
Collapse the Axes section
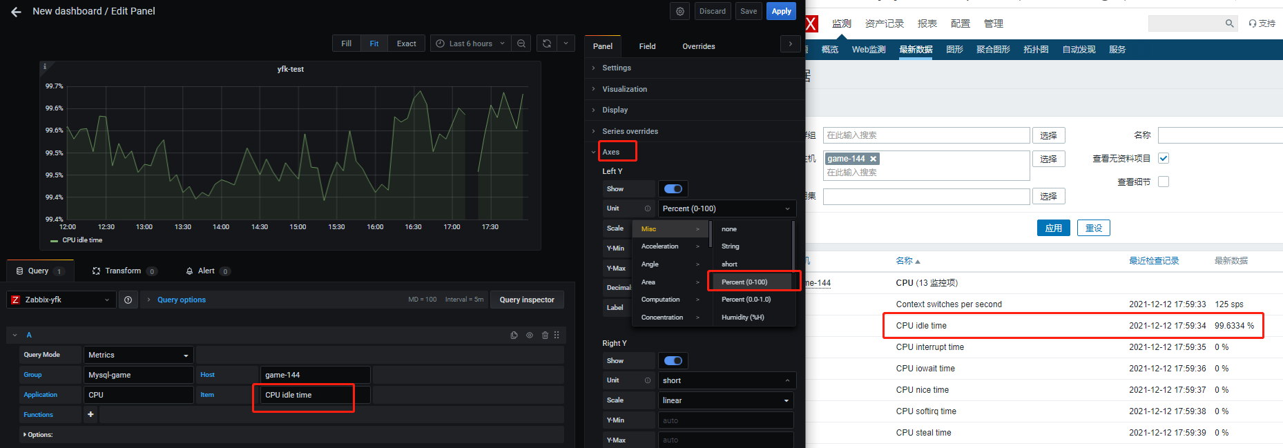point(611,152)
